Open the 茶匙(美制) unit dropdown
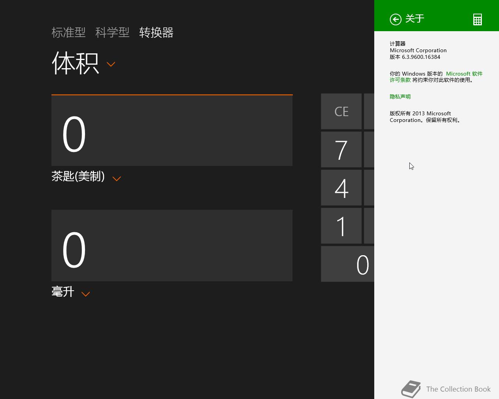This screenshot has height=399, width=499. click(86, 177)
